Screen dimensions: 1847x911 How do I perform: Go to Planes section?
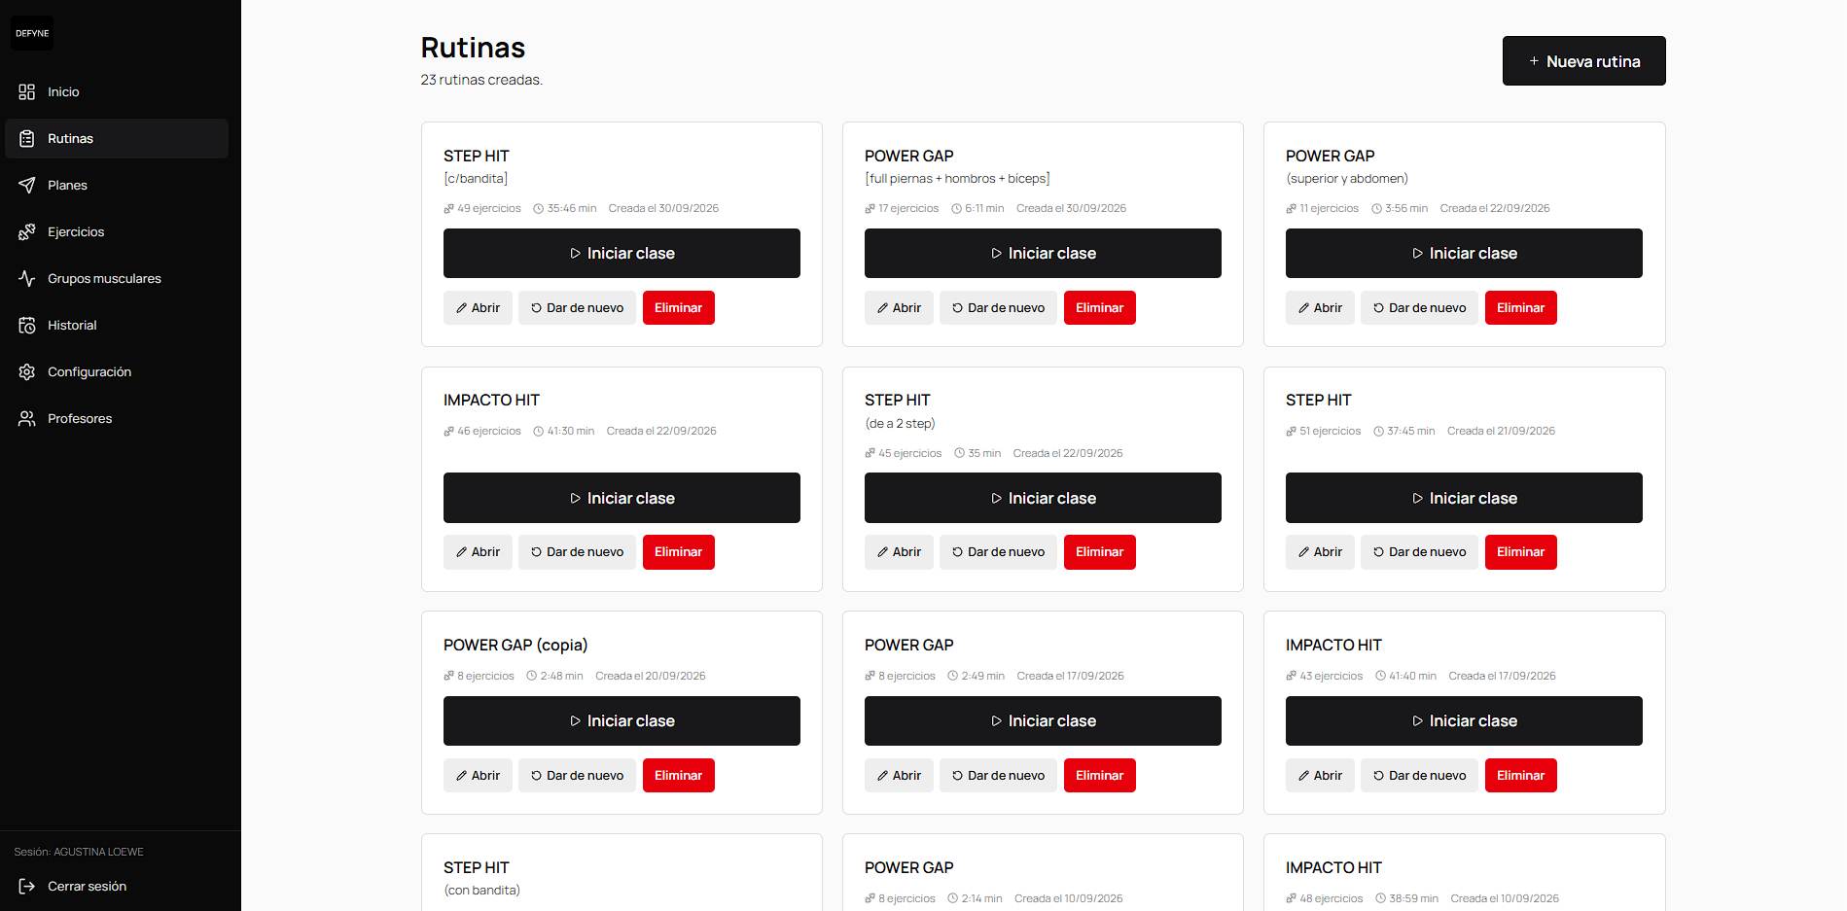click(117, 185)
